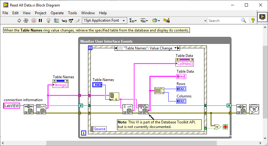Select the Simple Error Handler node

(254, 109)
